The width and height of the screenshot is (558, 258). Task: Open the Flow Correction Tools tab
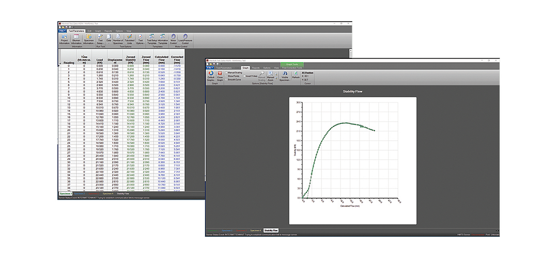[292, 68]
